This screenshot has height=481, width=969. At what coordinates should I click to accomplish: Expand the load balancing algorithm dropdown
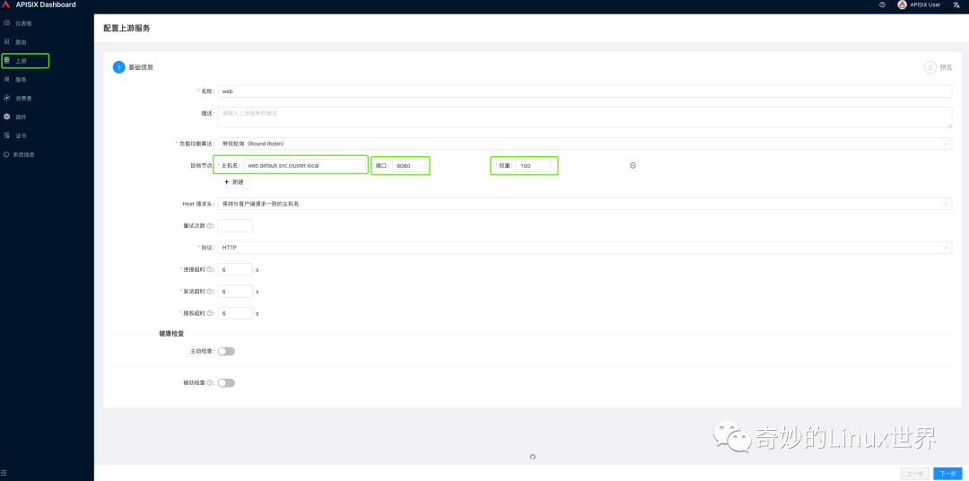coord(585,144)
